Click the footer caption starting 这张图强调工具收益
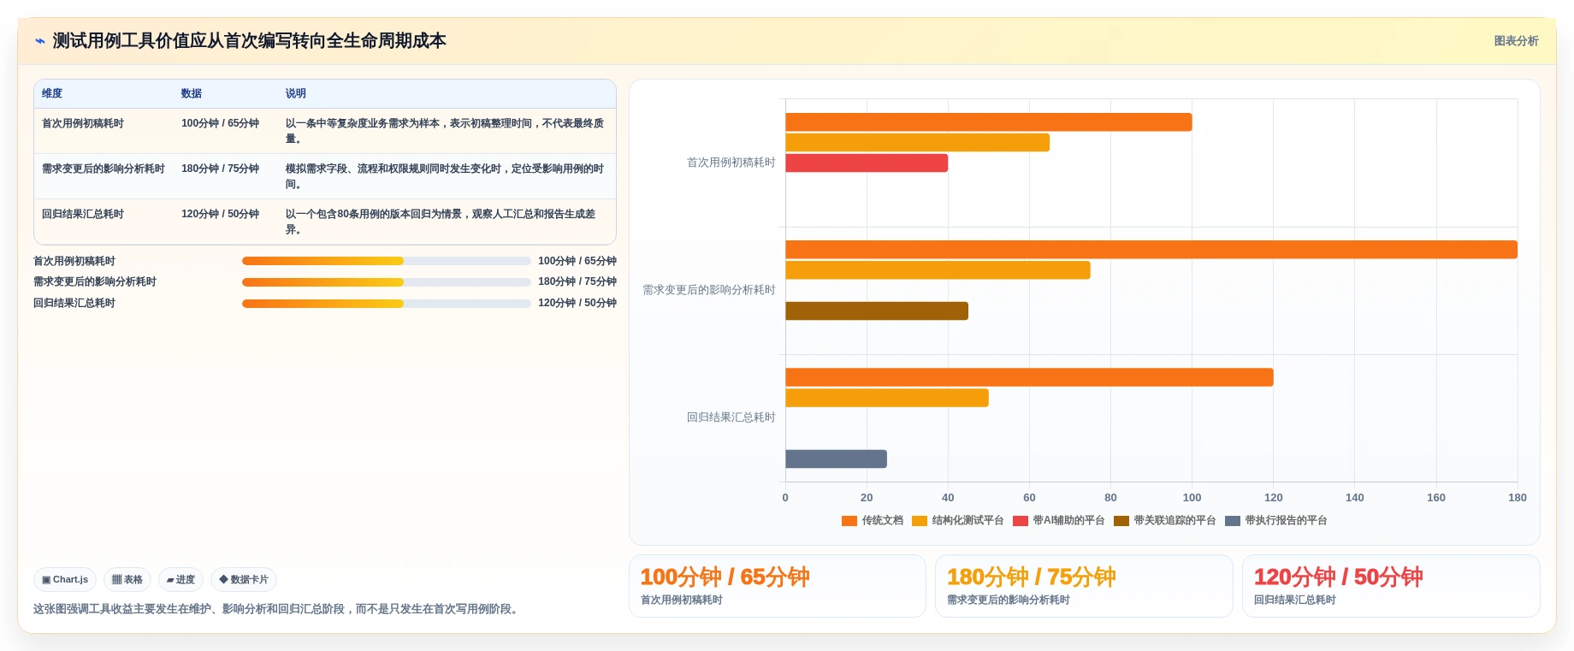Image resolution: width=1574 pixels, height=651 pixels. 278,609
